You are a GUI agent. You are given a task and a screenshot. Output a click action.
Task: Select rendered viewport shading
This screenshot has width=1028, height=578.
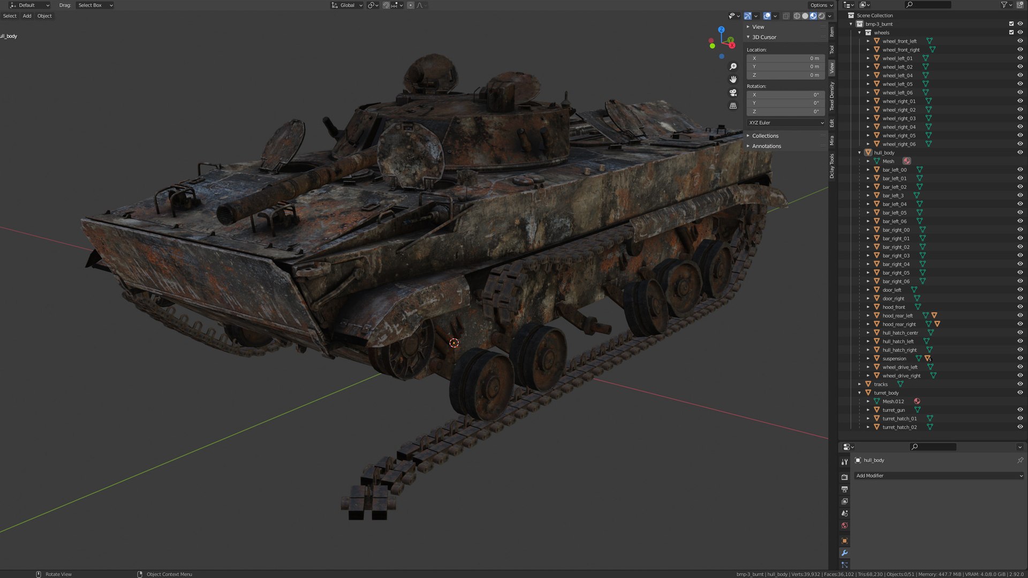(x=821, y=16)
